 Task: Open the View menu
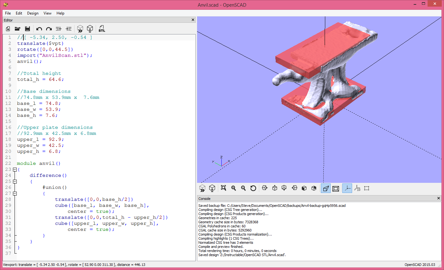[47, 13]
